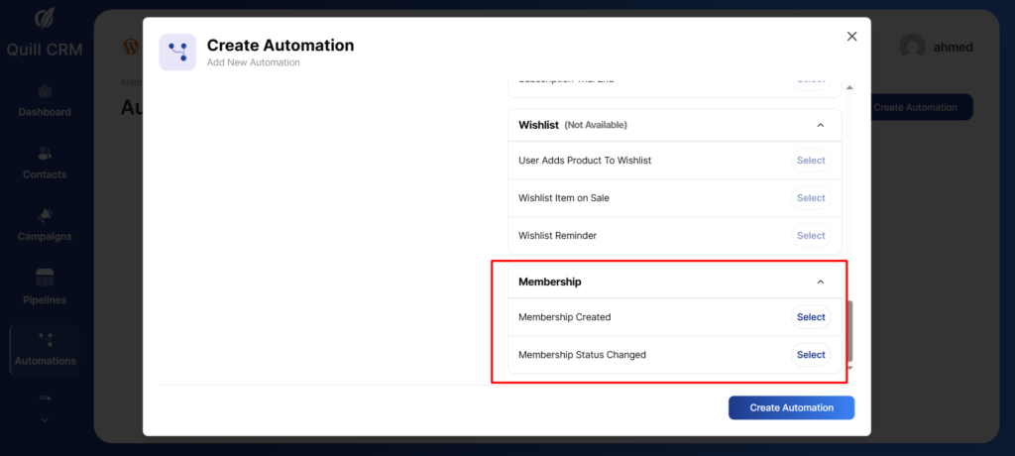Open the Dashboard sidebar icon
Viewport: 1015px width, 456px height.
45,92
